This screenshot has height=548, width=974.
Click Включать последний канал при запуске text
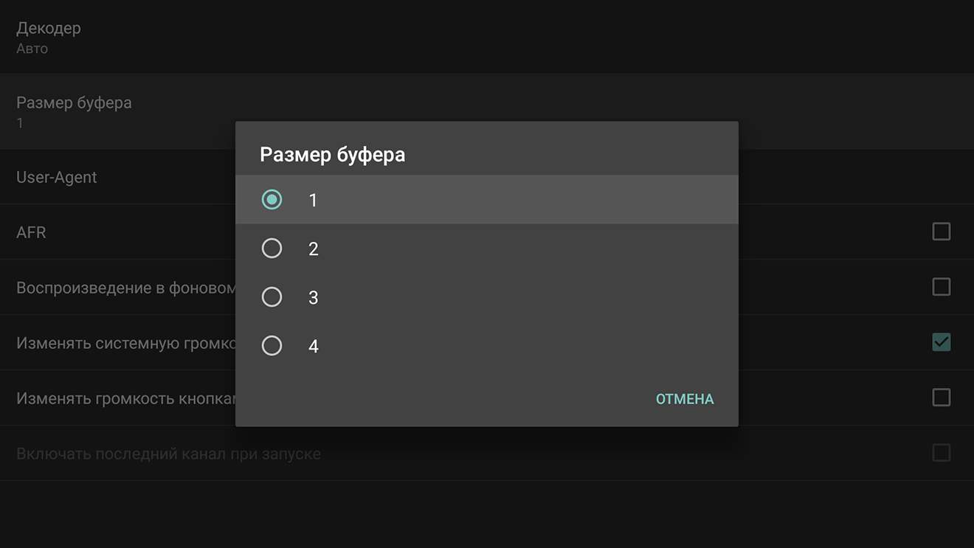coord(168,454)
